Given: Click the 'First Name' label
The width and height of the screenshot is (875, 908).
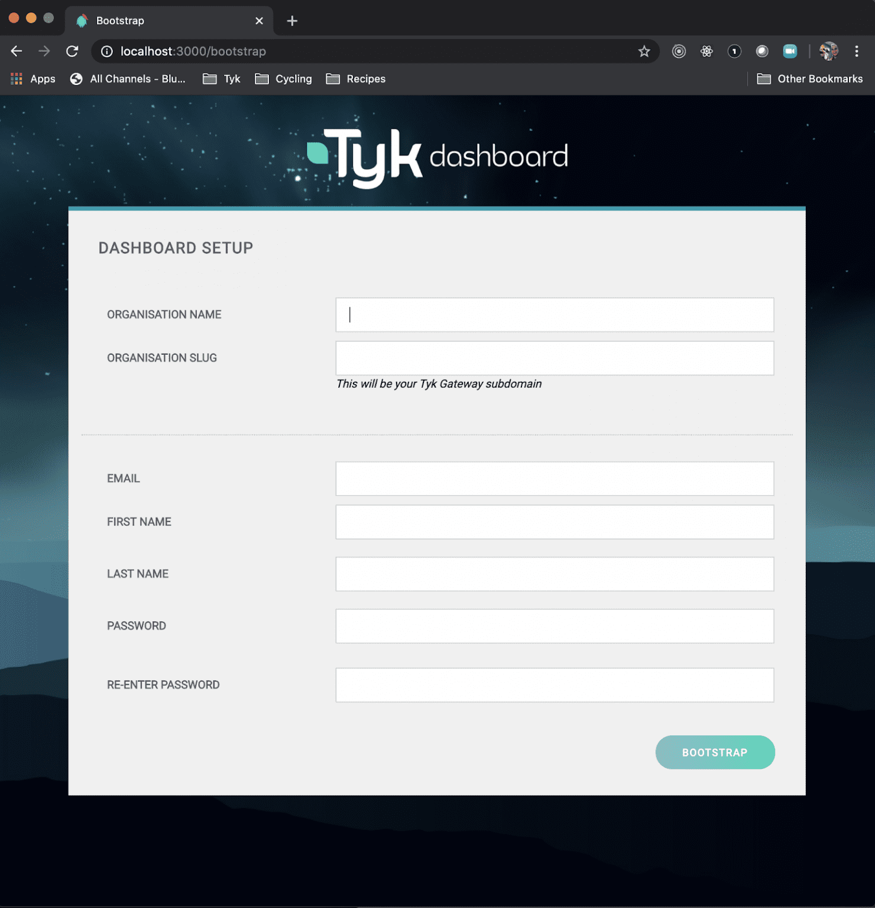Looking at the screenshot, I should pos(139,521).
